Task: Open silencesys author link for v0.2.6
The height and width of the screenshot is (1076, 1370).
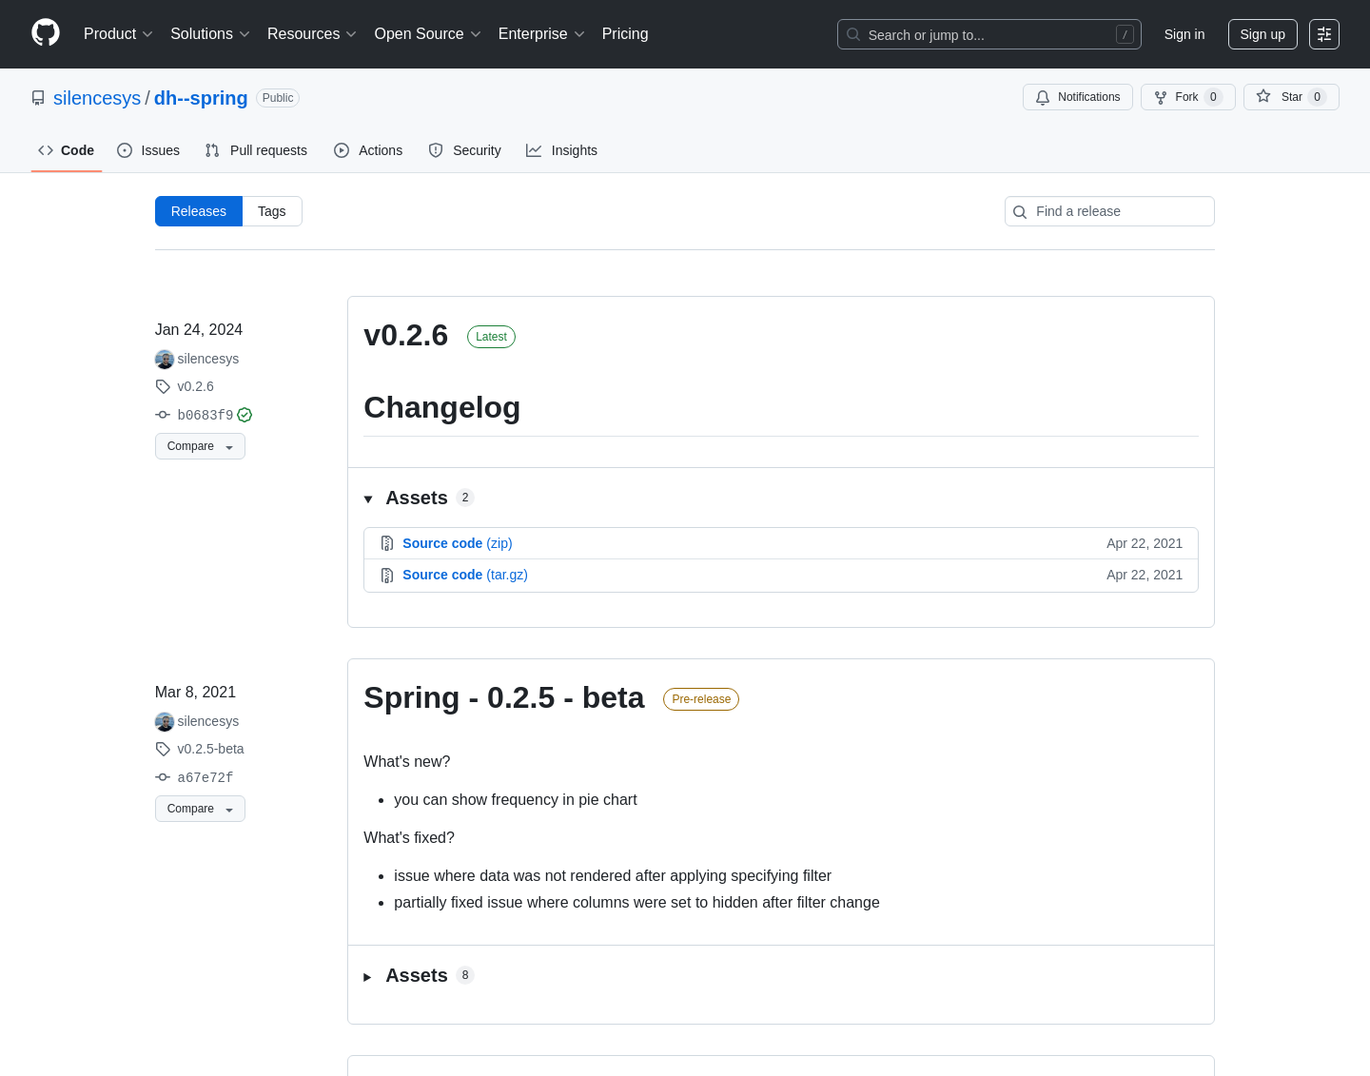Action: 208,359
